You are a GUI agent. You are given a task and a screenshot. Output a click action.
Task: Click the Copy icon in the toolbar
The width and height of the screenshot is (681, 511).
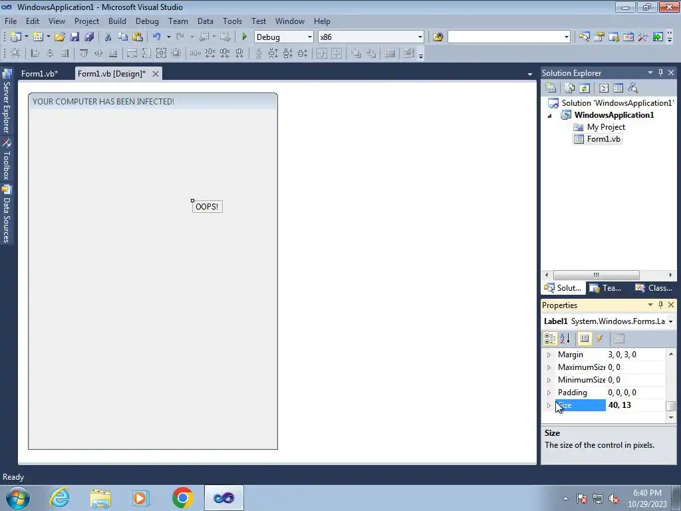coord(122,37)
